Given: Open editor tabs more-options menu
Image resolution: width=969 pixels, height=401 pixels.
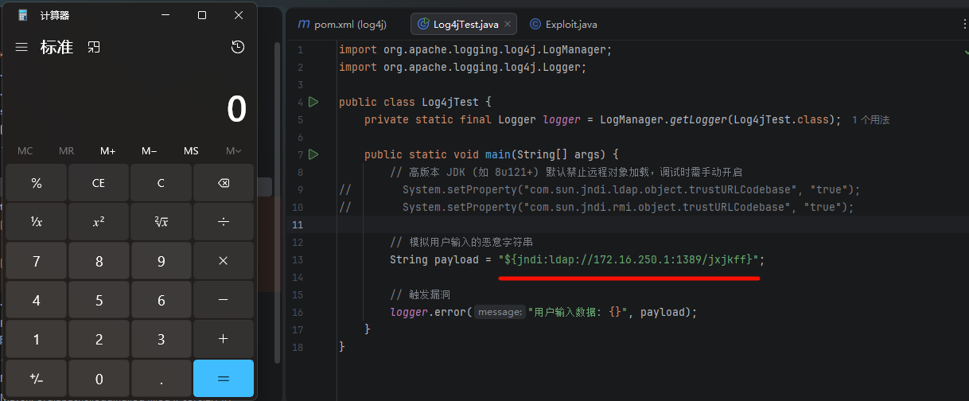Looking at the screenshot, I should 964,24.
